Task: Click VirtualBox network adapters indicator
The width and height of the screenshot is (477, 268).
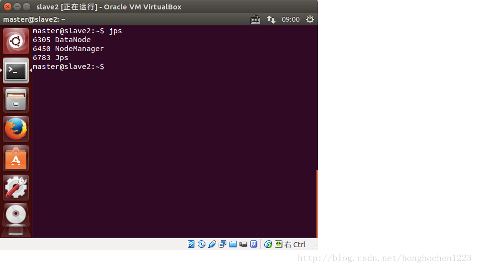Action: 223,244
